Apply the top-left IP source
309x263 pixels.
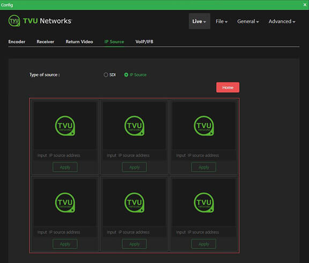(x=65, y=167)
